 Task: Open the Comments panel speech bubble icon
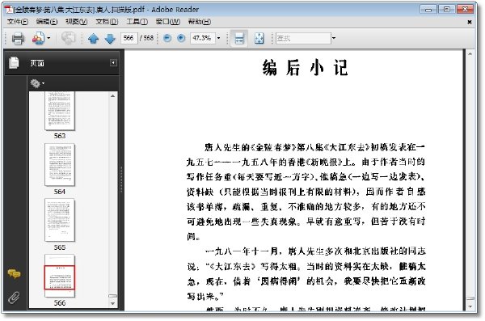(14, 273)
